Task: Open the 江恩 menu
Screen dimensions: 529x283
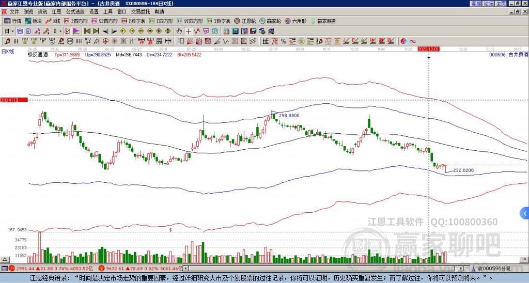Action: [x=56, y=12]
